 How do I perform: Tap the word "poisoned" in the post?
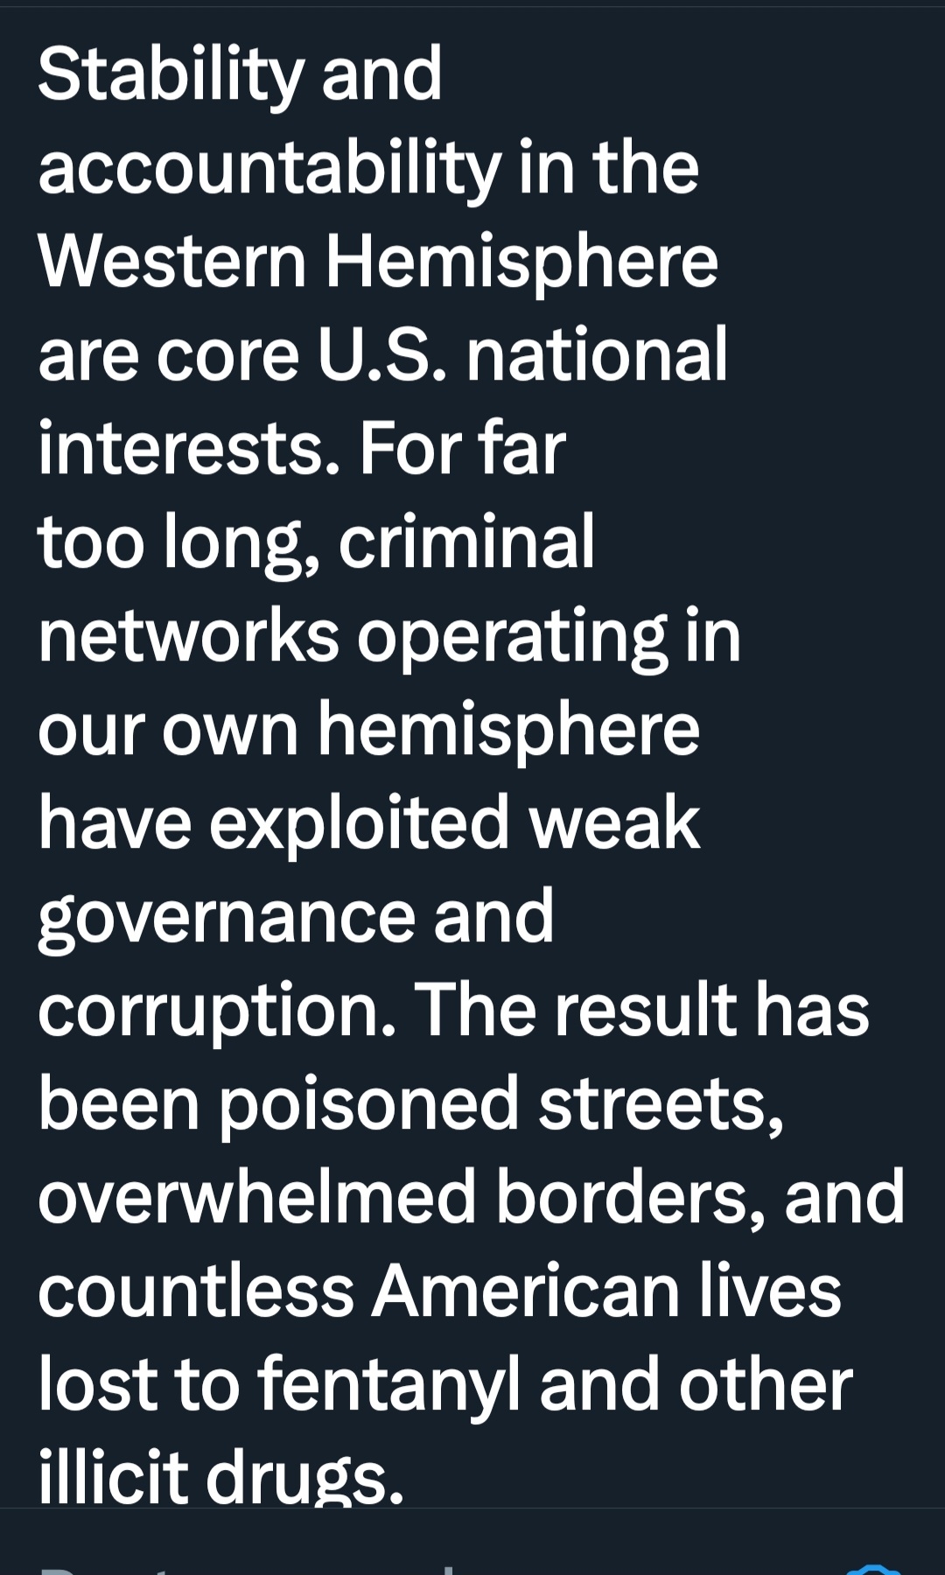(x=368, y=1104)
